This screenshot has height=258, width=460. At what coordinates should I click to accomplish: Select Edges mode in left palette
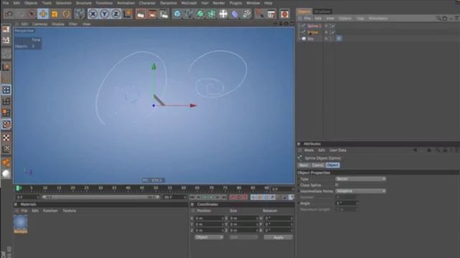point(6,102)
